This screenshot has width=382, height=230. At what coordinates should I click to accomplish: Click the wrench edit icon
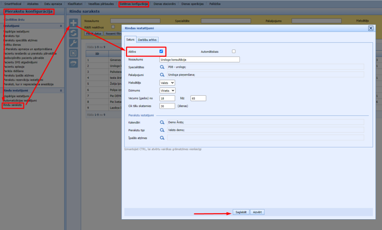(73, 43)
